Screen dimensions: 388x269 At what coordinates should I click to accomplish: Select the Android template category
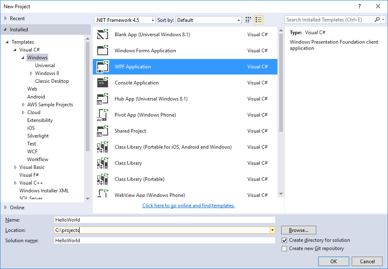pos(36,97)
